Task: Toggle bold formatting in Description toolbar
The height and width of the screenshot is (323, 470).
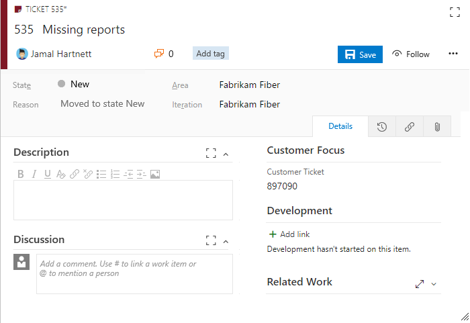Action: tap(20, 174)
